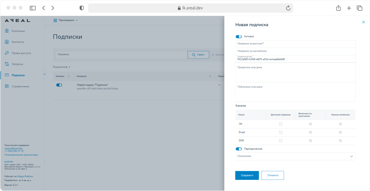Image resolution: width=370 pixels, height=191 pixels.
Task: Open the support@areal.dev email link
Action: (14, 148)
